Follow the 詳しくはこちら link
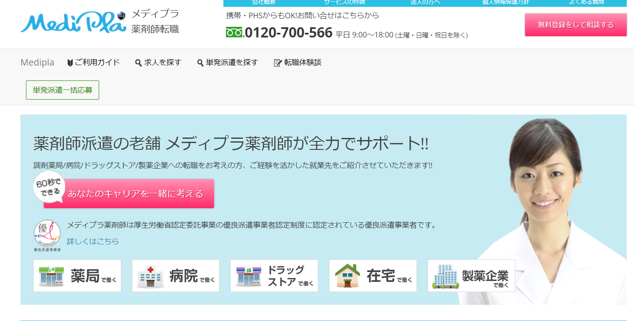634x321 pixels. tap(93, 241)
